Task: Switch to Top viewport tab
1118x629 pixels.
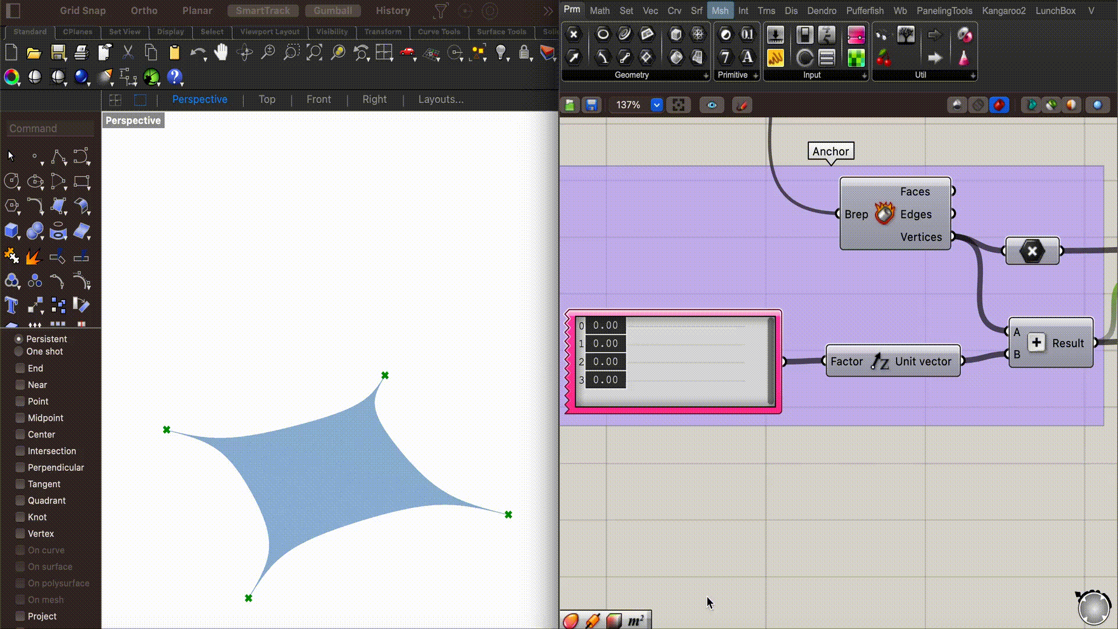Action: coord(267,100)
